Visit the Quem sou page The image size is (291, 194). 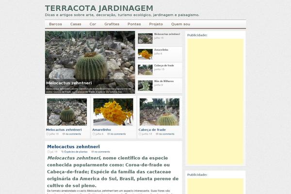[x=180, y=24]
